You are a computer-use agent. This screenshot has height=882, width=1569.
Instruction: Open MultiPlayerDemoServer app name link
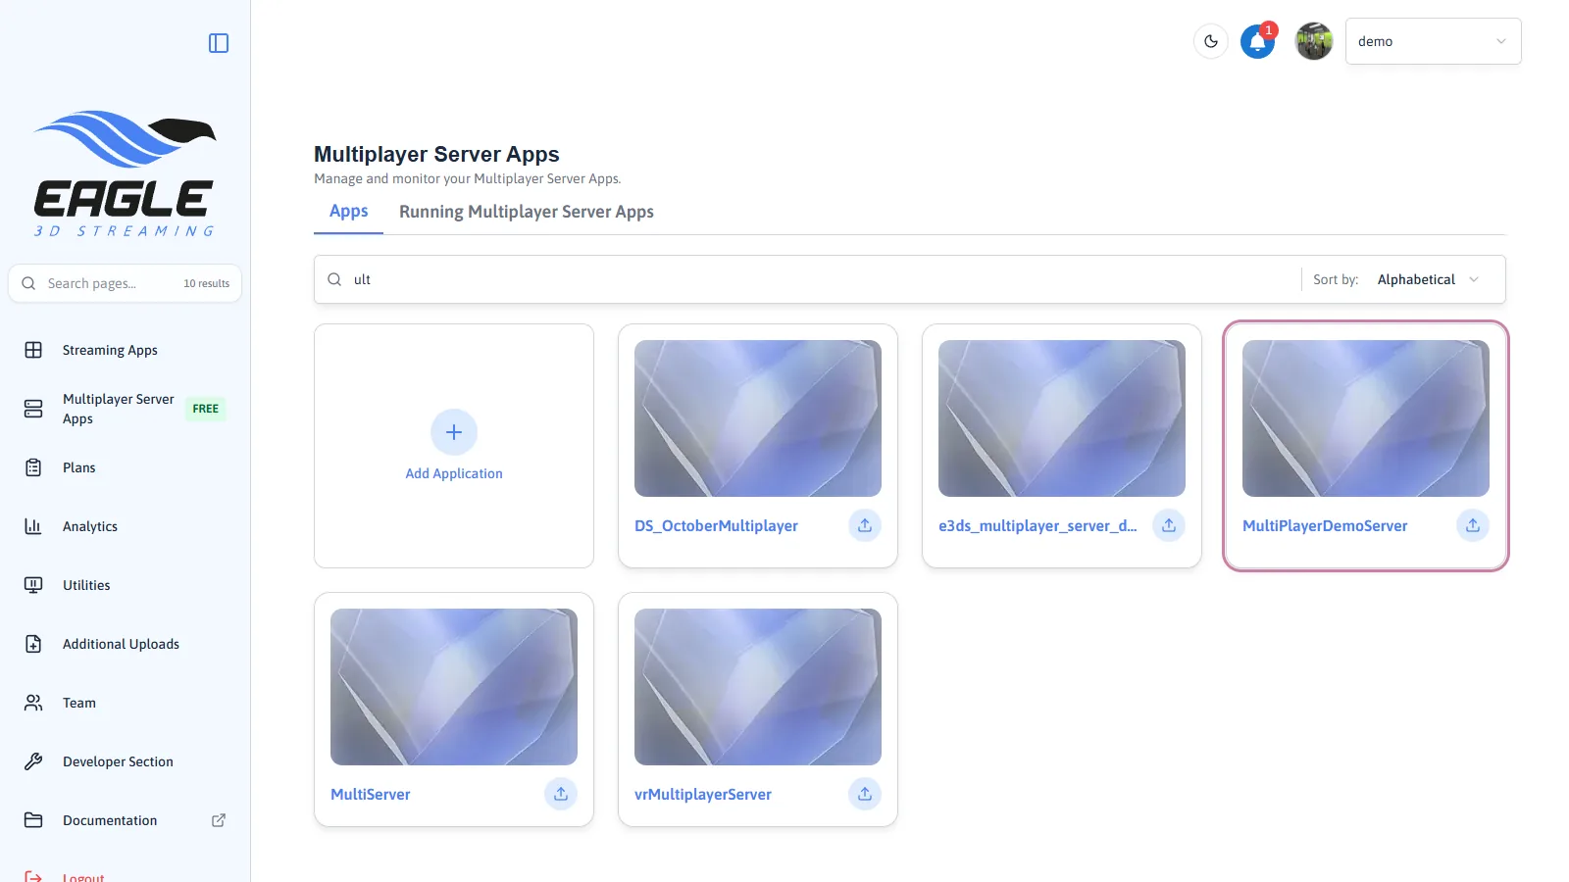coord(1325,526)
